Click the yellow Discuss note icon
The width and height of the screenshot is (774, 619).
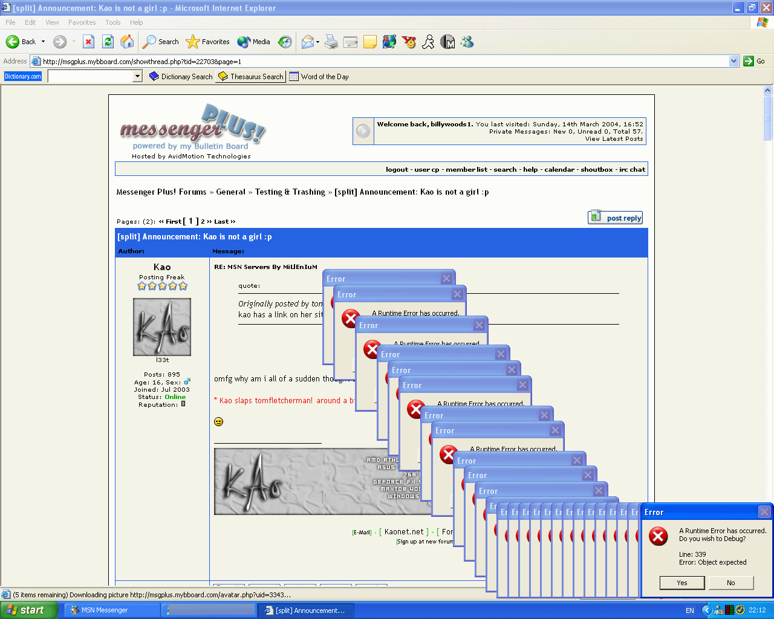point(370,42)
